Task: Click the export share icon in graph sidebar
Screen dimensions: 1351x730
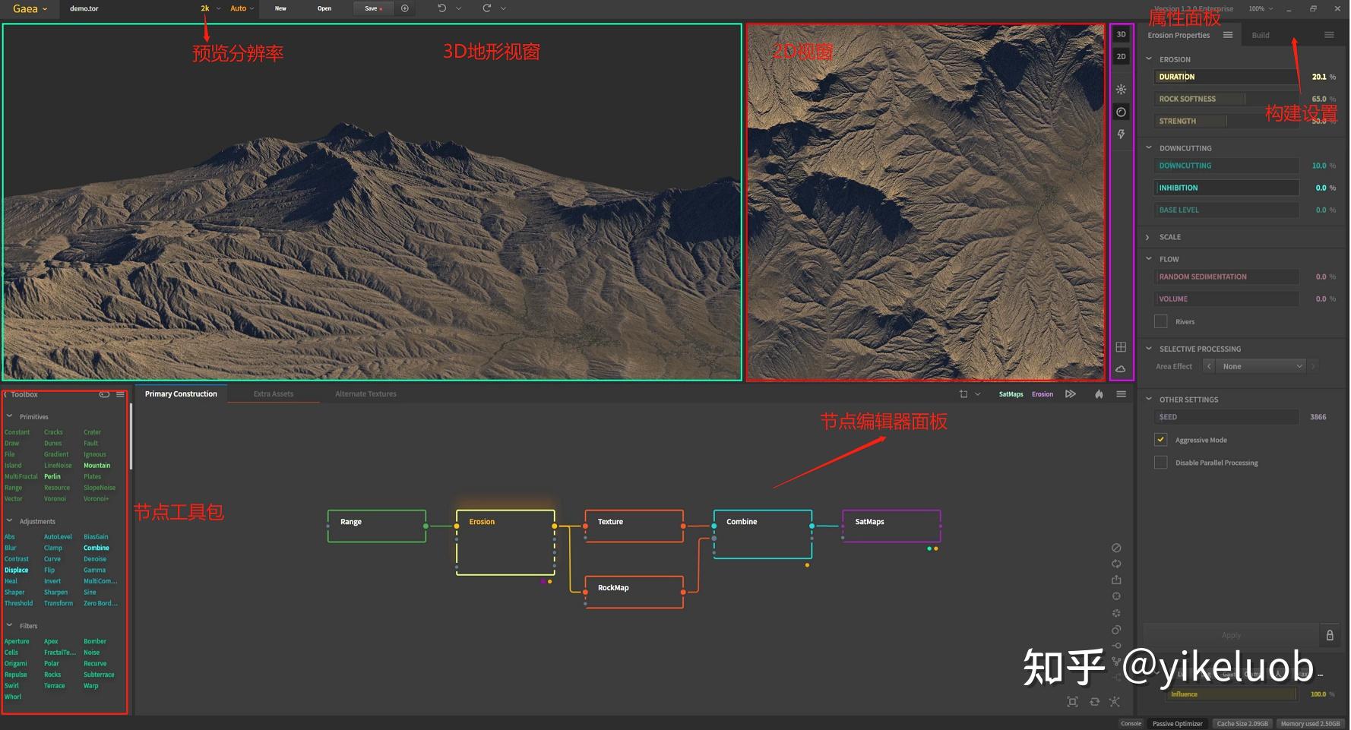Action: pyautogui.click(x=1116, y=580)
